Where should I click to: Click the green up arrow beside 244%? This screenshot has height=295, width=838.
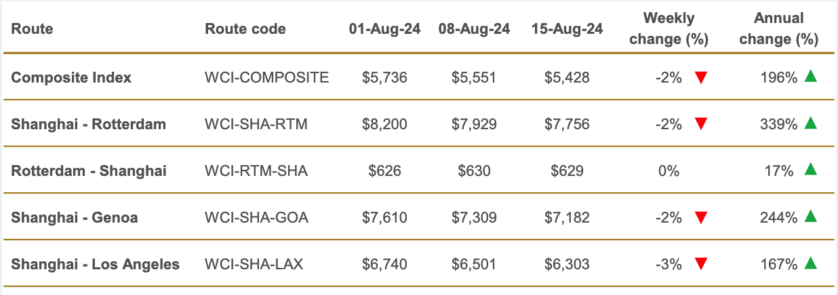tap(810, 216)
